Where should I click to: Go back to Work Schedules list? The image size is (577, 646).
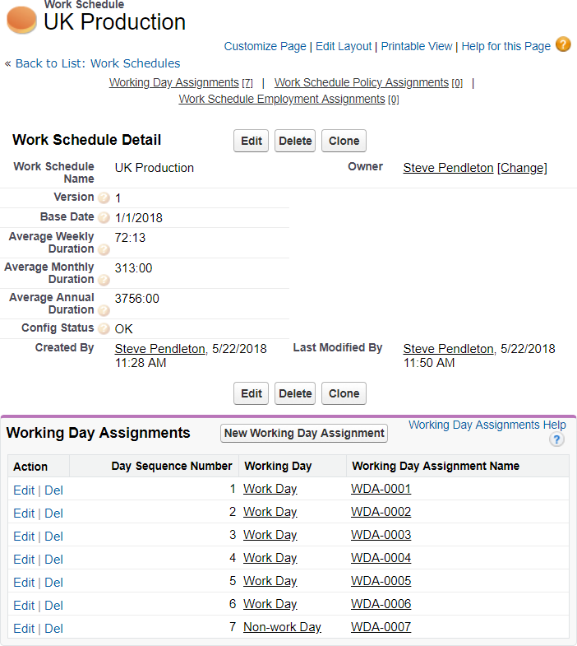point(98,63)
